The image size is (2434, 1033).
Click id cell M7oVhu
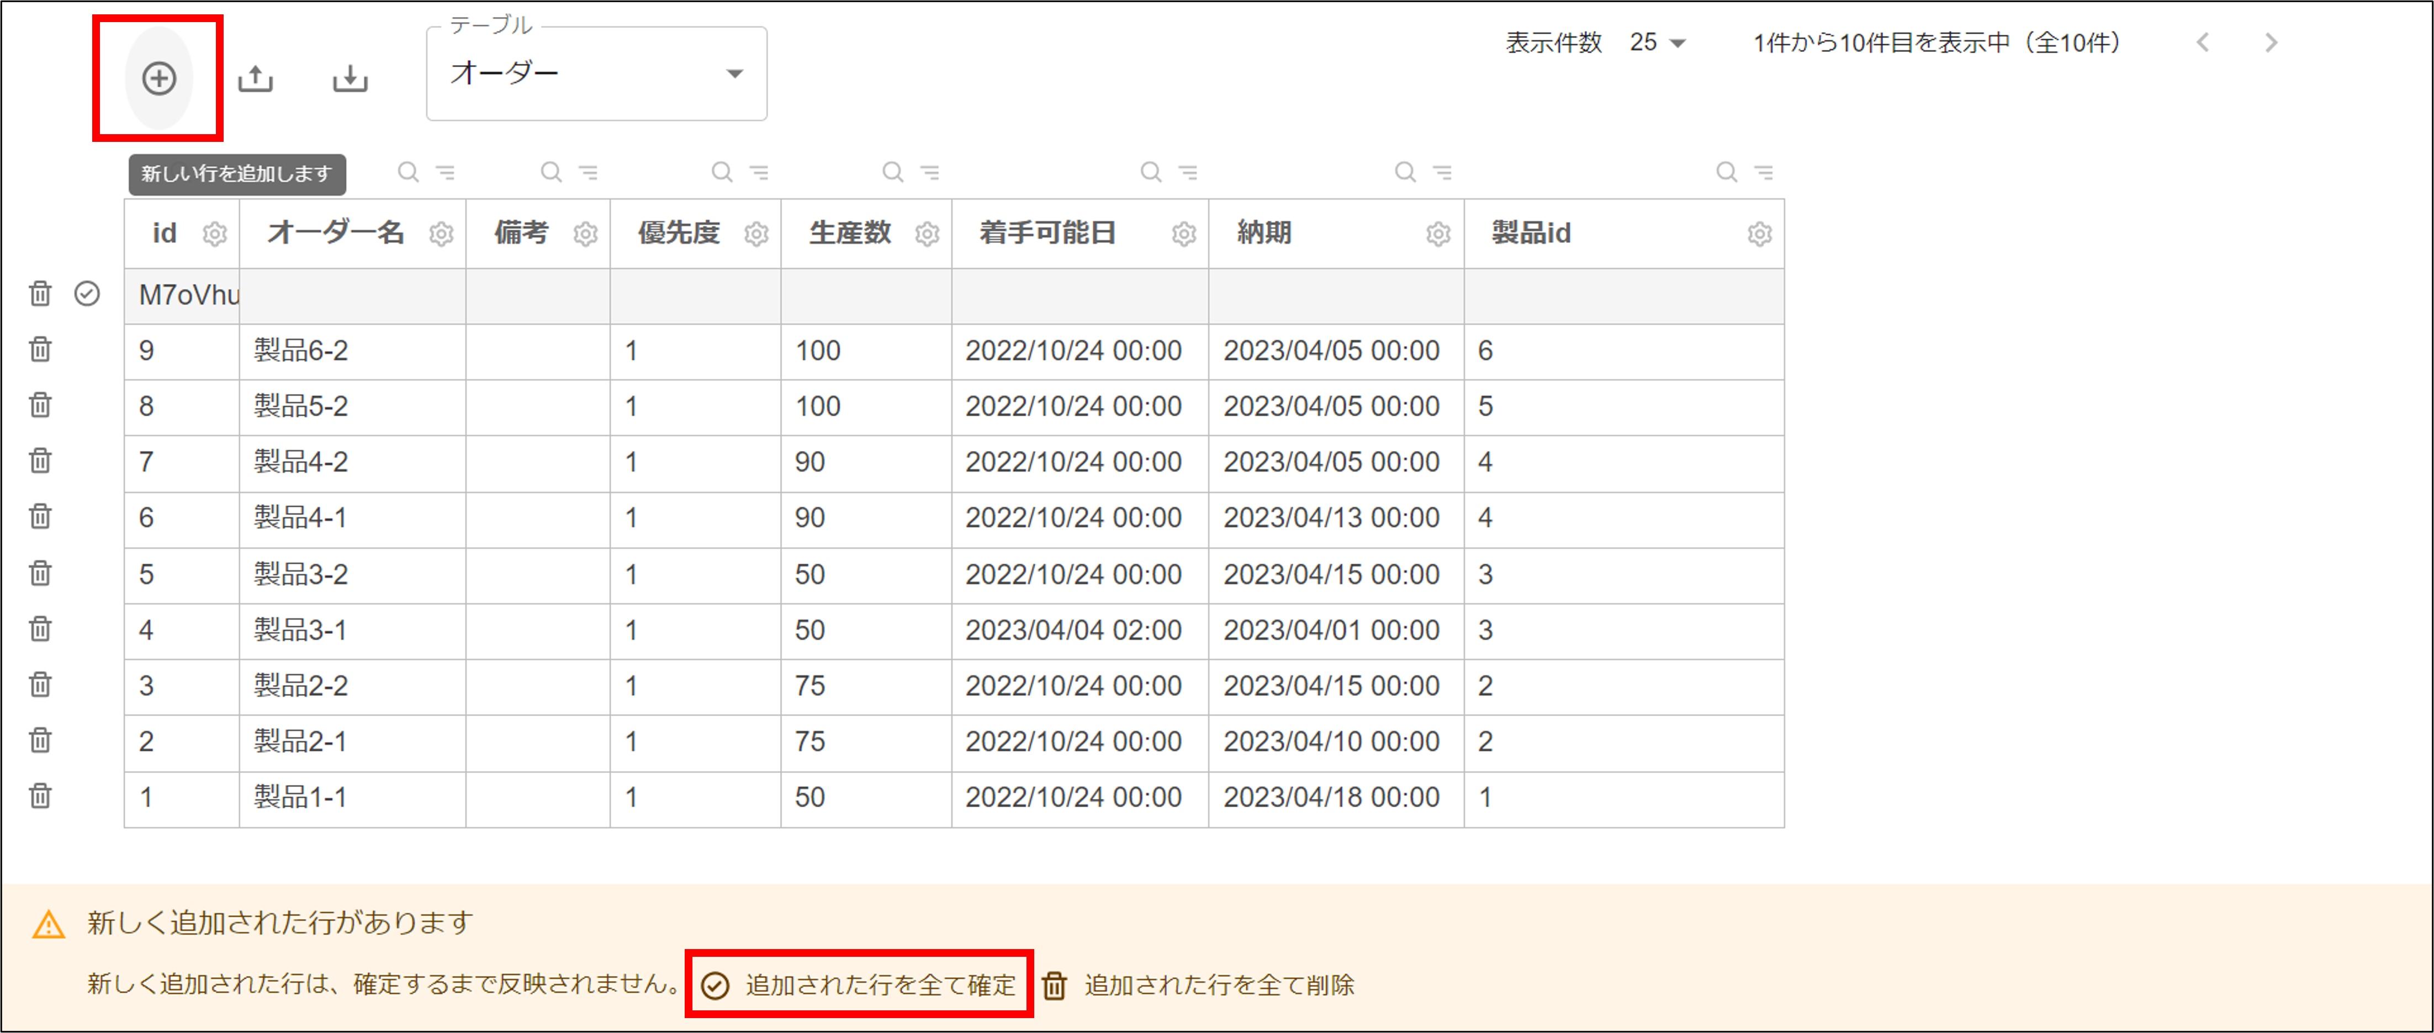(x=182, y=296)
